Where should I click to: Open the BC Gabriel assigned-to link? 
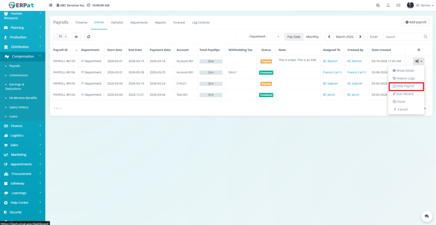point(330,84)
